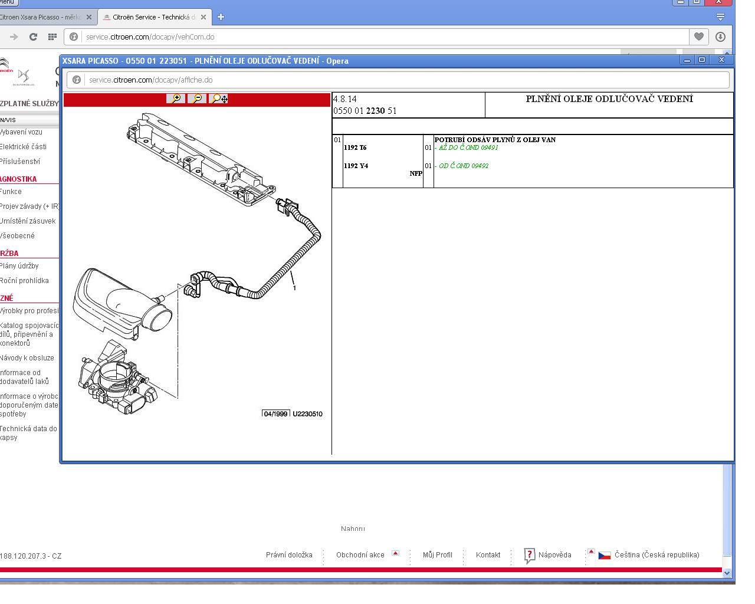Open Kontakt link

pos(488,555)
